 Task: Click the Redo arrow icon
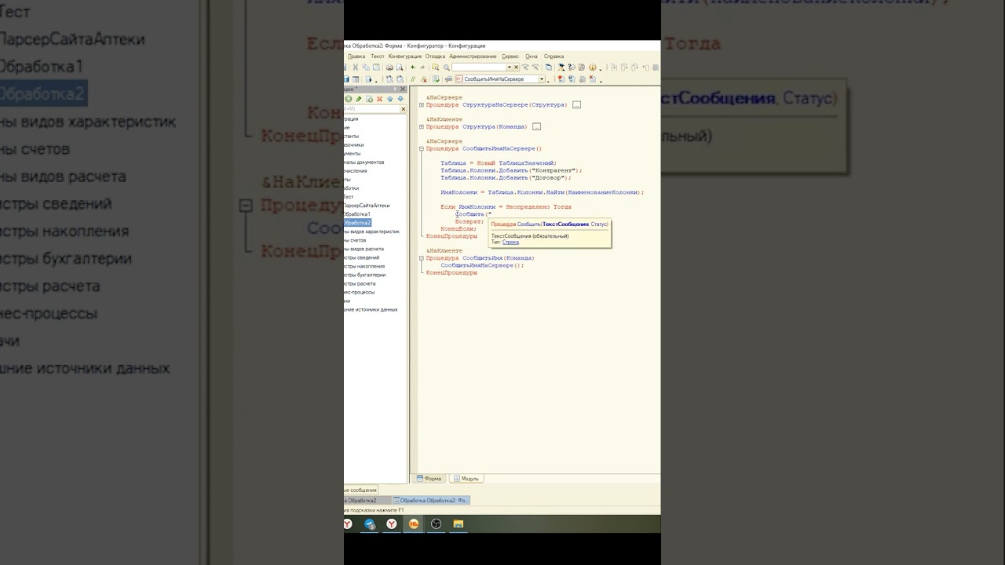(422, 67)
